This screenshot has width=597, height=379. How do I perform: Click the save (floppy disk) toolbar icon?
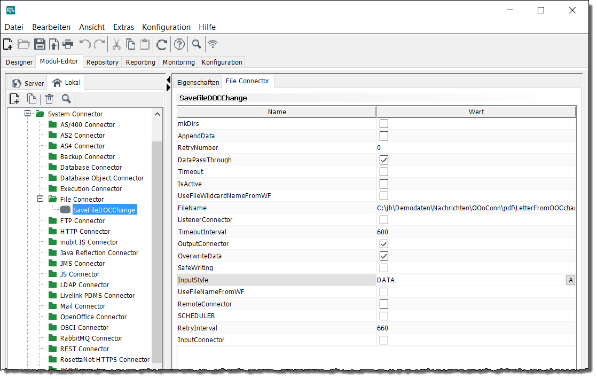tap(40, 44)
